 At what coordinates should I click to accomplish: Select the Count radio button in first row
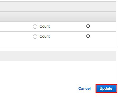[35, 27]
